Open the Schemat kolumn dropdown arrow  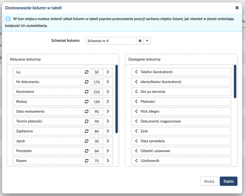147,41
